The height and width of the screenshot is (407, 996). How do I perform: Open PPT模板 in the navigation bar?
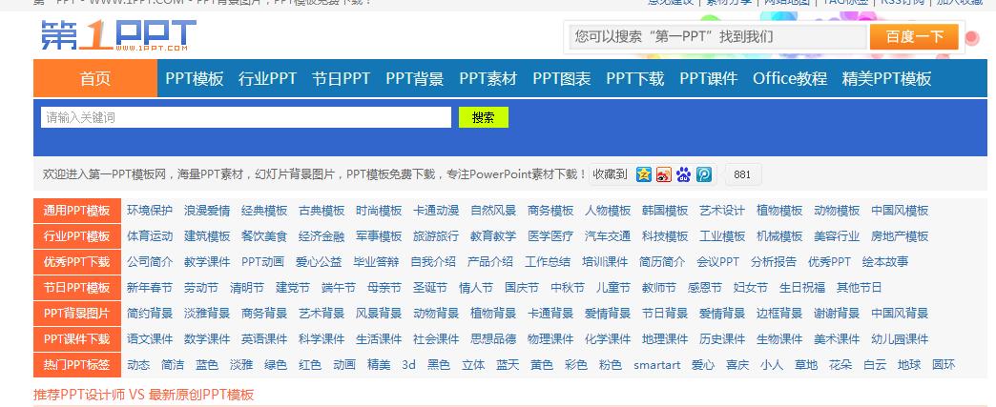tap(195, 79)
